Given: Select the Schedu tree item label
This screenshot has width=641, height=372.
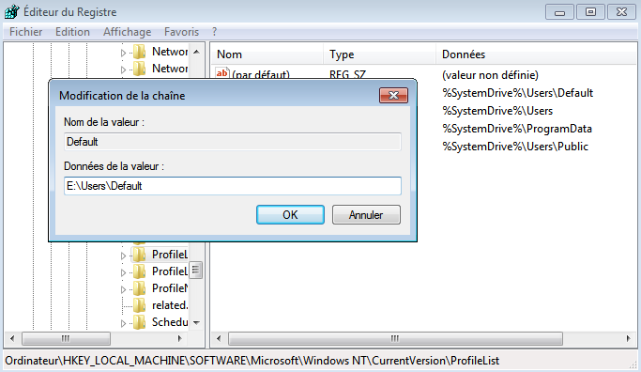Looking at the screenshot, I should (x=170, y=322).
